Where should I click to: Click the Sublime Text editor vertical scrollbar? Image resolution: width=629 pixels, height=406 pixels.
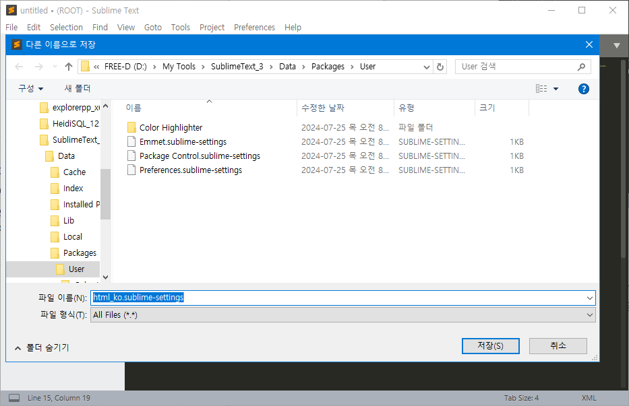point(623,158)
